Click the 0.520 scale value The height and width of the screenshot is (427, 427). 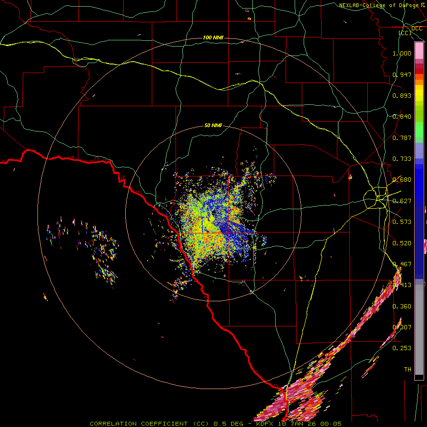coord(402,243)
